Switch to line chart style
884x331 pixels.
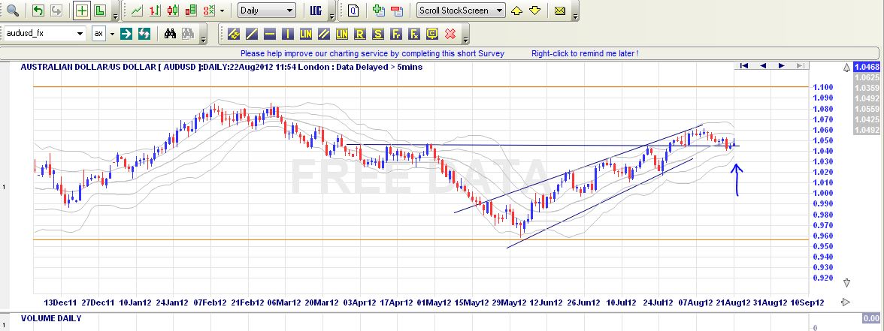click(x=137, y=11)
